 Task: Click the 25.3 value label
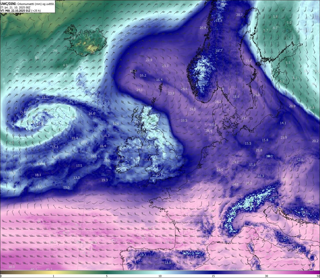pyautogui.click(x=249, y=184)
